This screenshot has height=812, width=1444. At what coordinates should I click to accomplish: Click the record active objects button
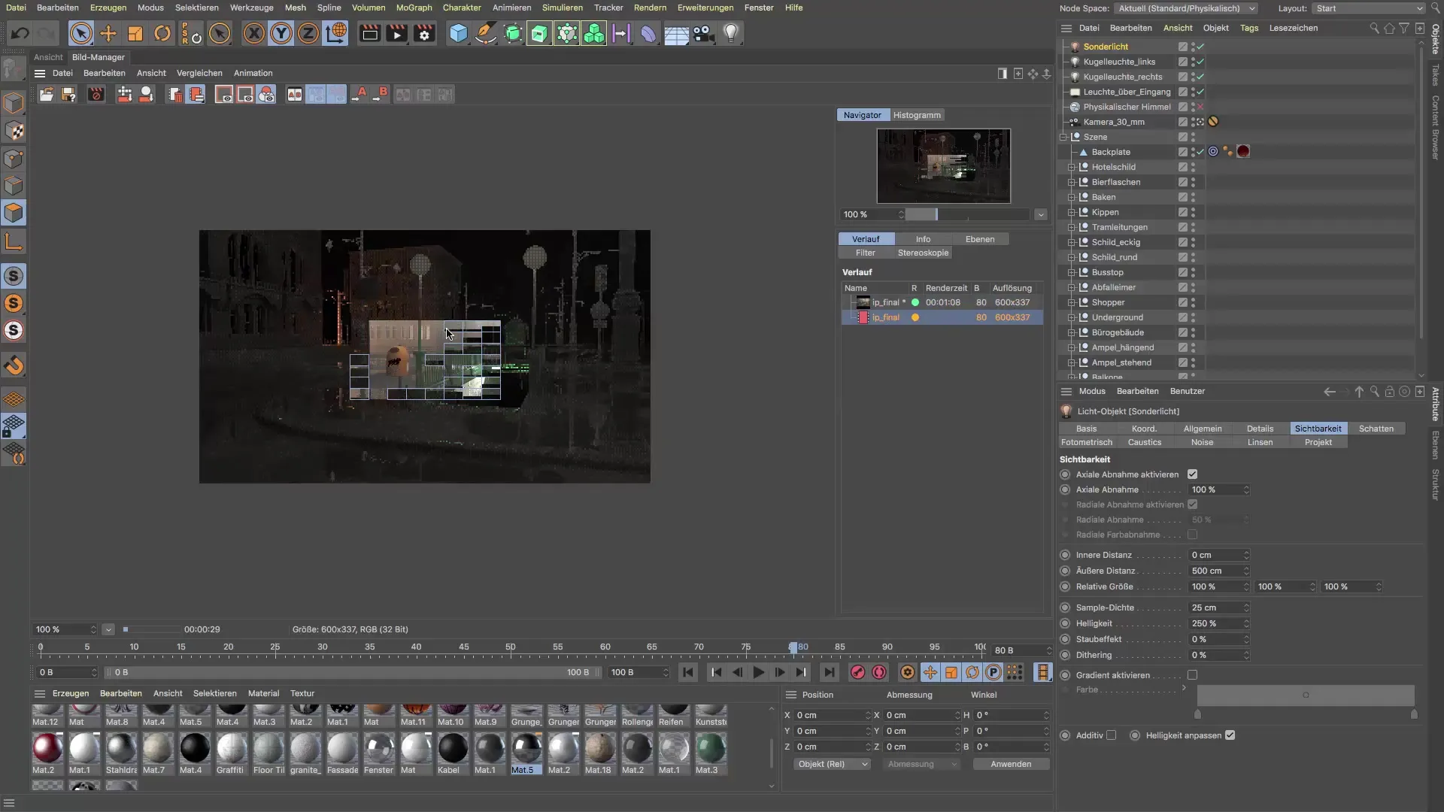(x=858, y=673)
